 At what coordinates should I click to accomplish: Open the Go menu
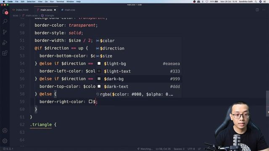46,2
